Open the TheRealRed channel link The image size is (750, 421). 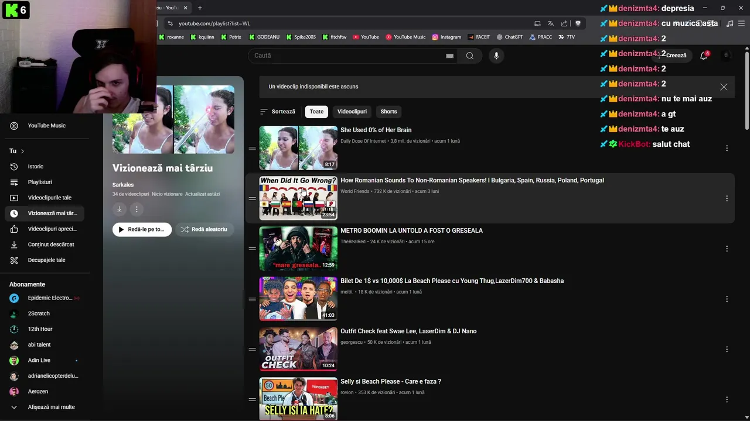click(353, 241)
